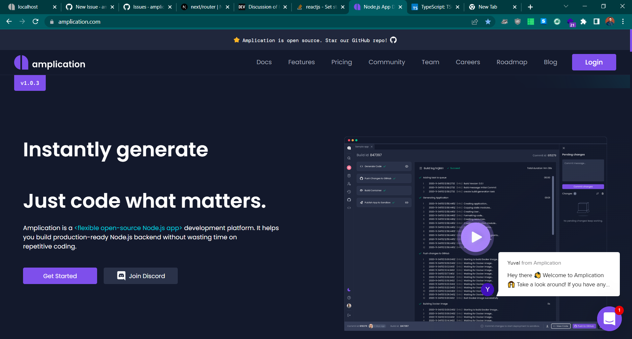632x339 pixels.
Task: Bookmark this page with star icon
Action: [488, 22]
